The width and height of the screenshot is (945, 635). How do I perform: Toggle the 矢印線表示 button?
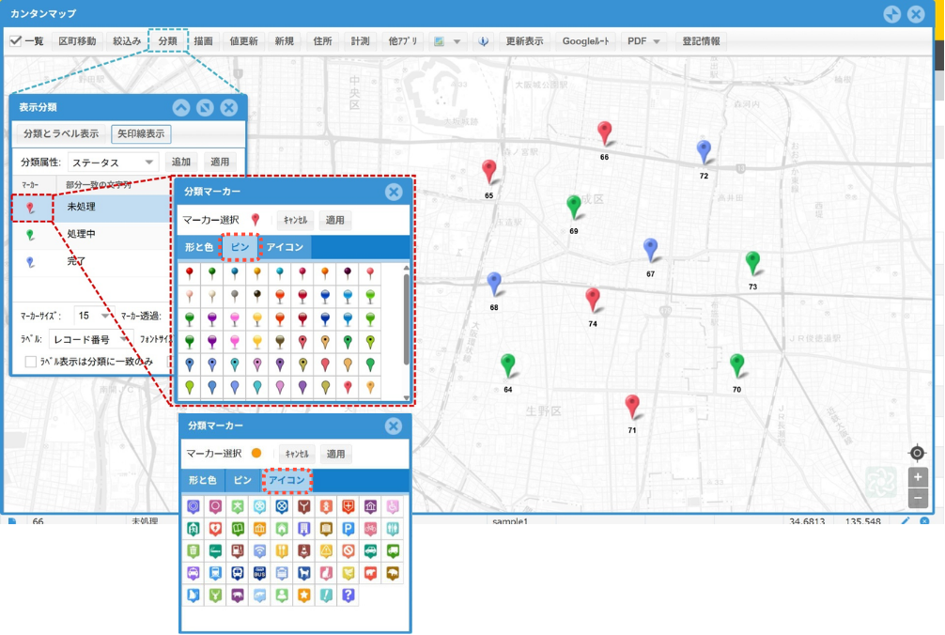tap(141, 133)
